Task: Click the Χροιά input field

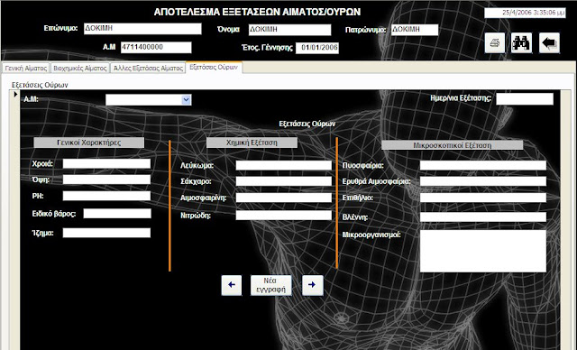Action: pyautogui.click(x=106, y=164)
